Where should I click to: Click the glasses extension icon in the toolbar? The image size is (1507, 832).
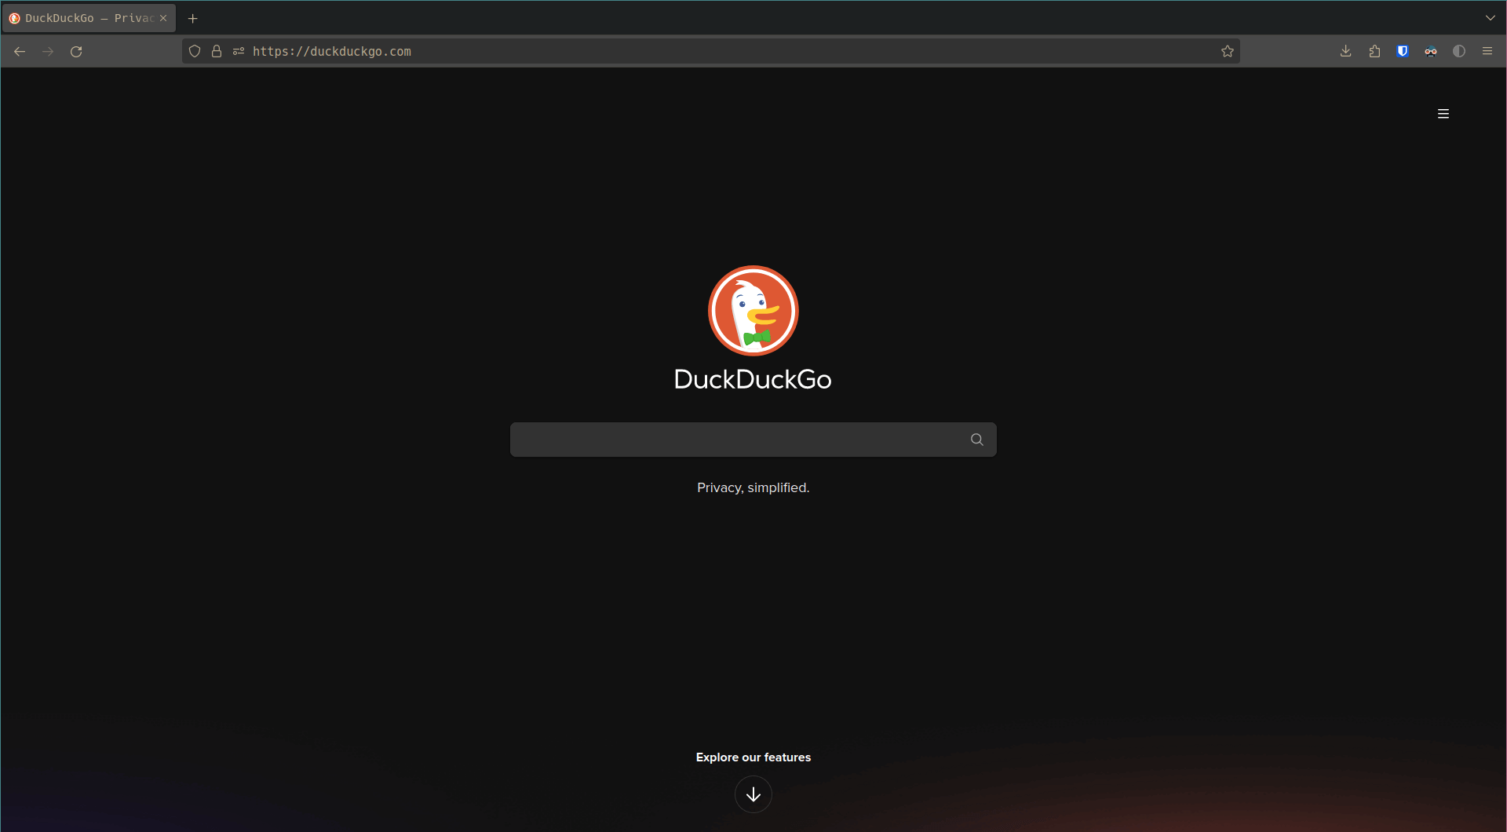pos(1431,52)
